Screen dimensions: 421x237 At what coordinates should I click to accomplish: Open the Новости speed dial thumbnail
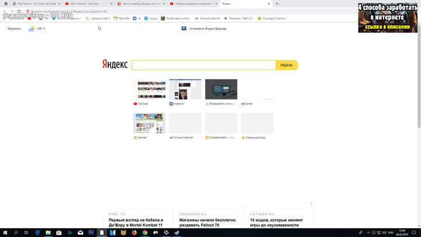click(x=185, y=89)
